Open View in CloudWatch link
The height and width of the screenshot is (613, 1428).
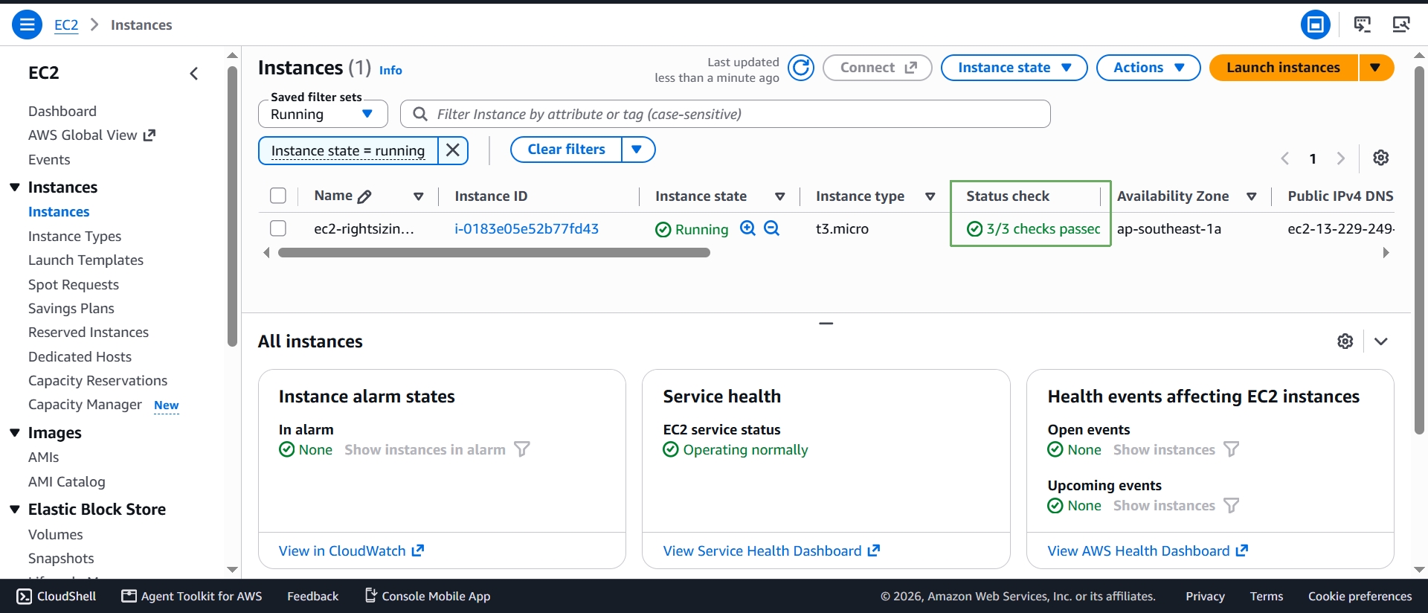click(351, 551)
